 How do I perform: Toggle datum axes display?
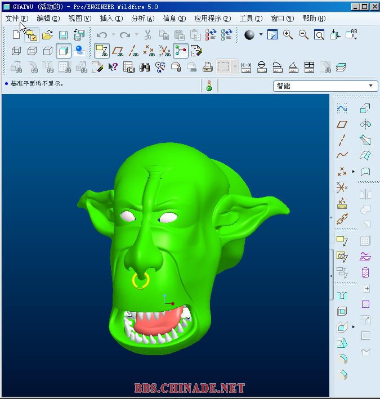(x=133, y=51)
